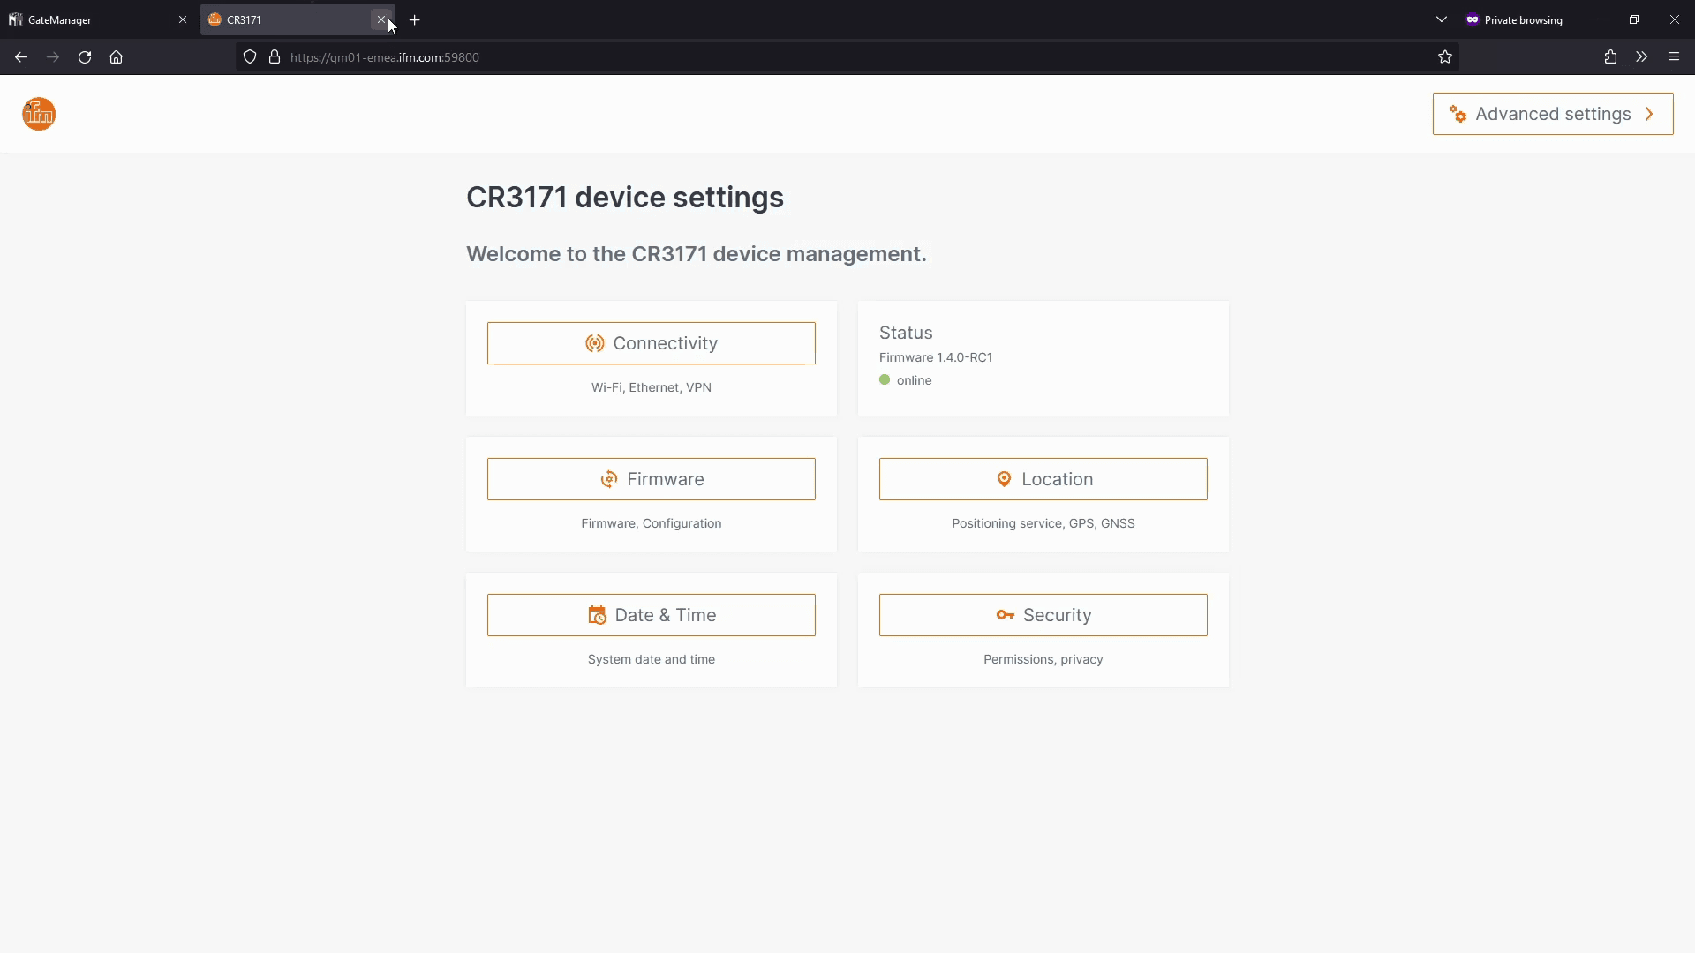The width and height of the screenshot is (1695, 953).
Task: Expand the list all tabs dropdown
Action: pos(1442,19)
